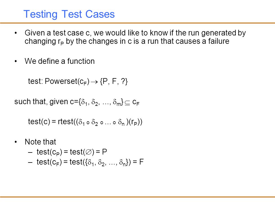
Task: Click the empty set symbol in test(∅)
Action: click(89, 152)
